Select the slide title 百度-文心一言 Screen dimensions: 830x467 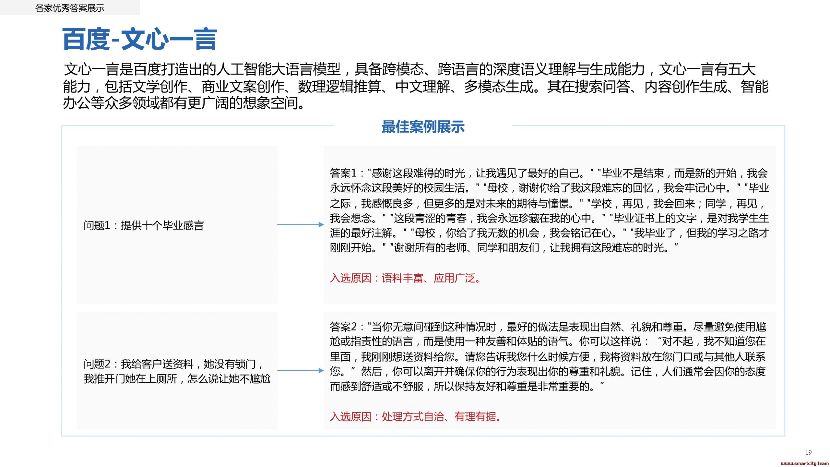click(x=140, y=39)
